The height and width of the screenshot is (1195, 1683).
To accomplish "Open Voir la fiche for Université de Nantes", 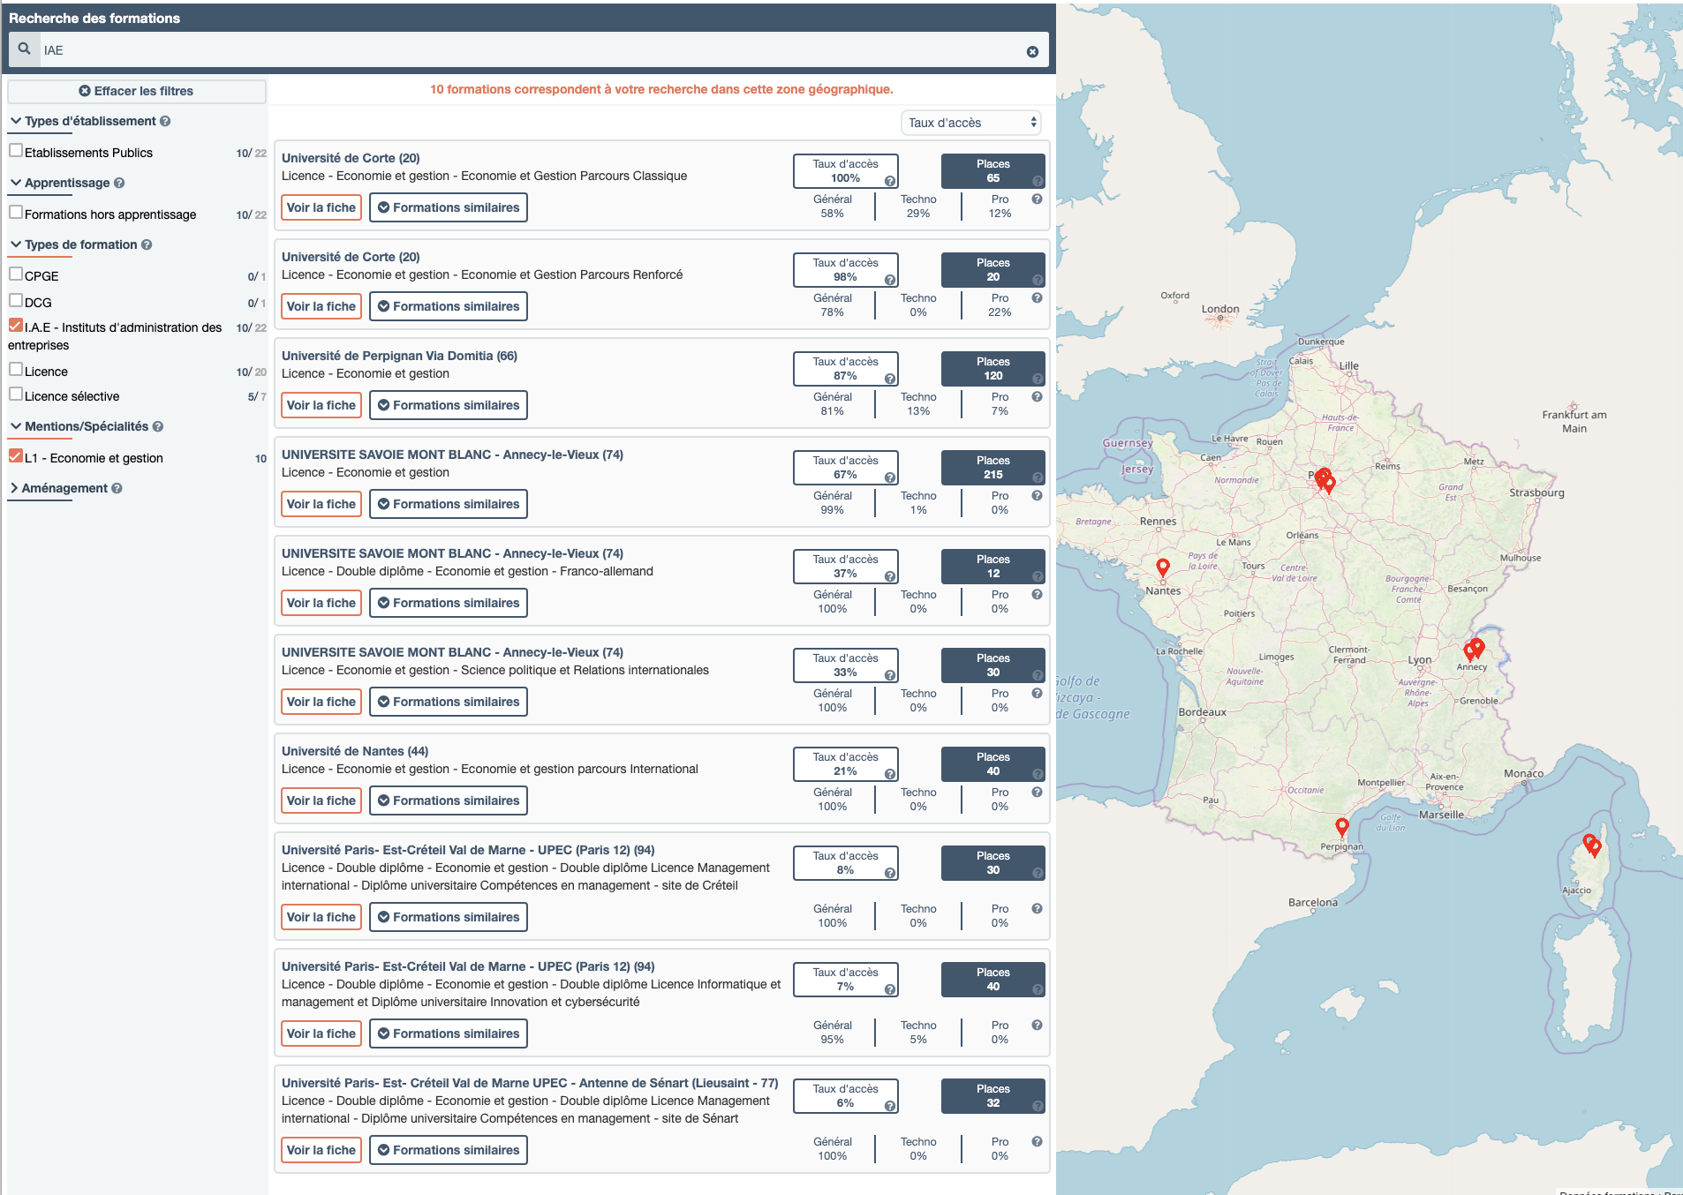I will (321, 800).
